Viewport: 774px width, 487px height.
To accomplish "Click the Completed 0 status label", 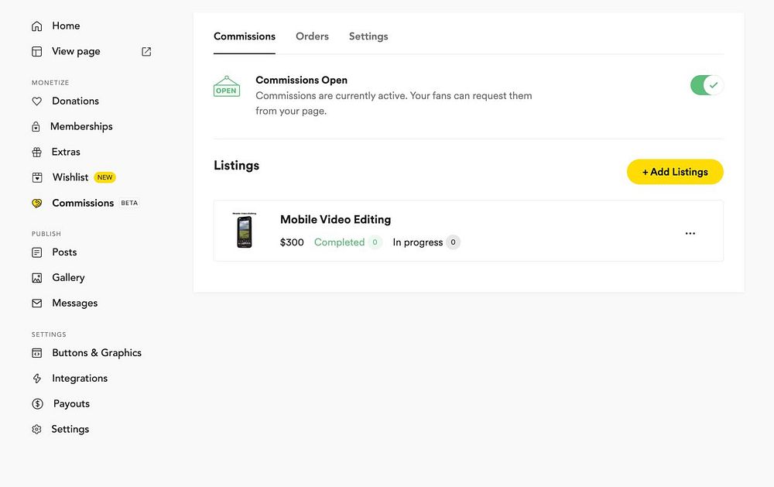I will point(348,242).
